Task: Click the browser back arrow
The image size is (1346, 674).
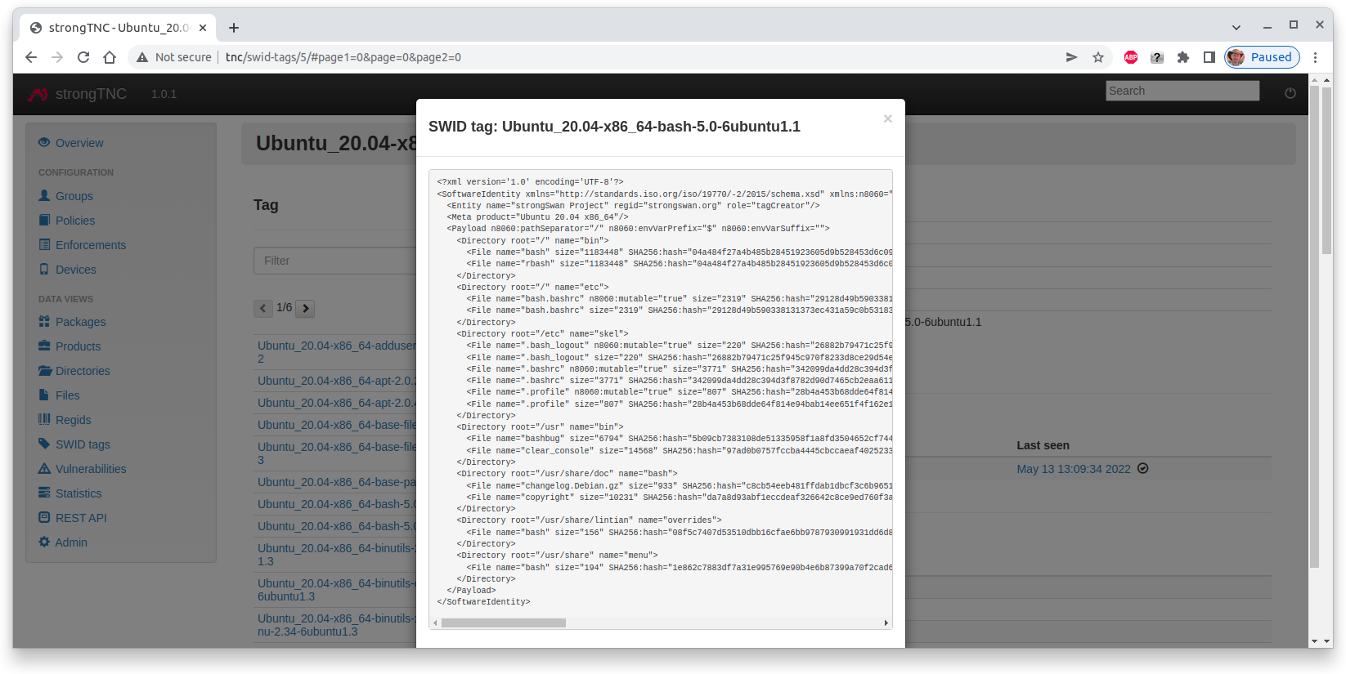Action: point(31,57)
